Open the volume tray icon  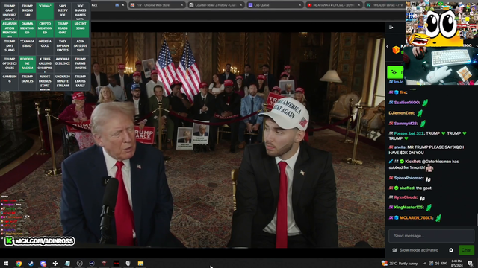click(437, 263)
